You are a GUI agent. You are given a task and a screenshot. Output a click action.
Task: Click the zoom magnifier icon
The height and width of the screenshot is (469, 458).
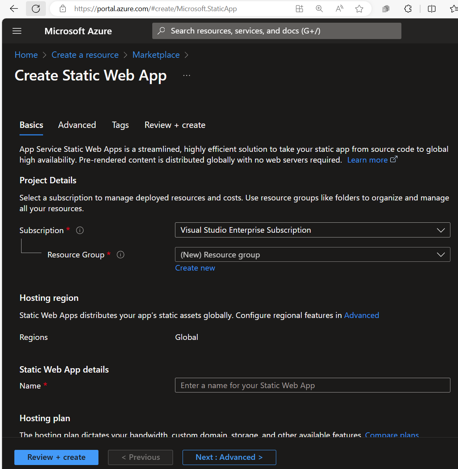point(320,9)
